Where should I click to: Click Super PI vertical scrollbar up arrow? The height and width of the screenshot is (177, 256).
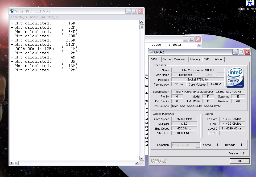coord(142,22)
